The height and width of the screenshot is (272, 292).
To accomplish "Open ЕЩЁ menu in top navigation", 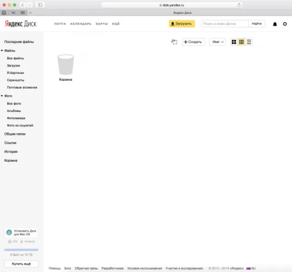I will pyautogui.click(x=115, y=24).
